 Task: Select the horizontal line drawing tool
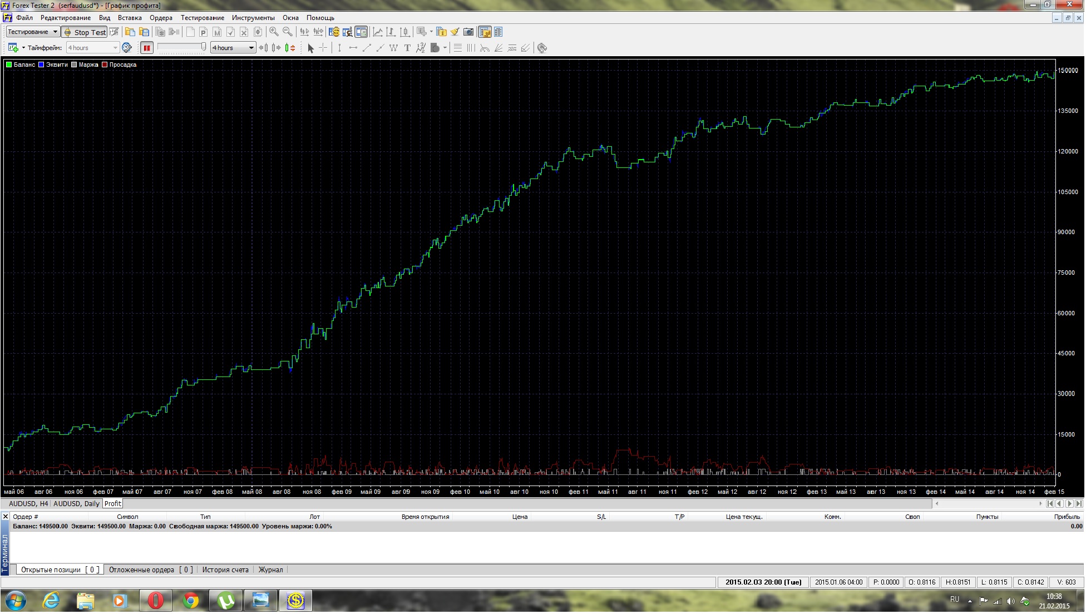click(x=353, y=48)
